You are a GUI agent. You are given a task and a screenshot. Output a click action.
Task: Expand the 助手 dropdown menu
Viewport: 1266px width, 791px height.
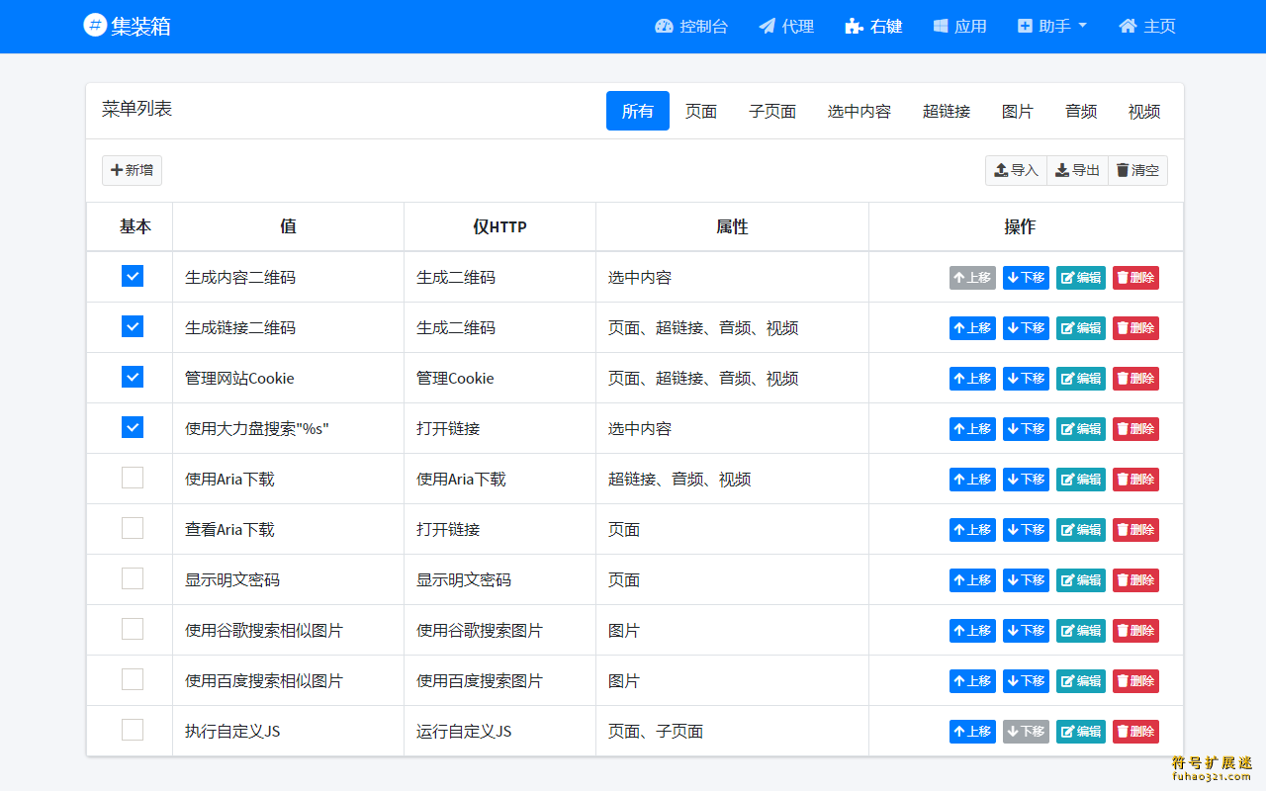pos(1052,27)
